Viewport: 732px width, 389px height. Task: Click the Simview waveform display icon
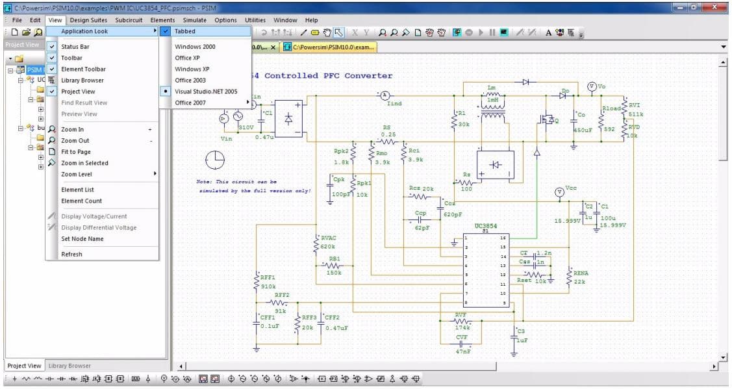tap(504, 32)
